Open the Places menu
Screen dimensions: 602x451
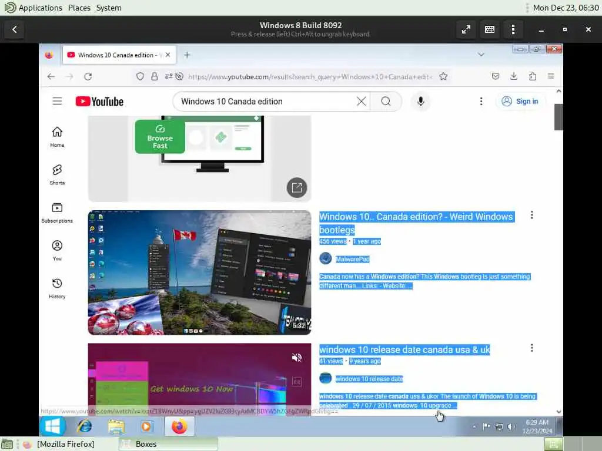point(79,8)
